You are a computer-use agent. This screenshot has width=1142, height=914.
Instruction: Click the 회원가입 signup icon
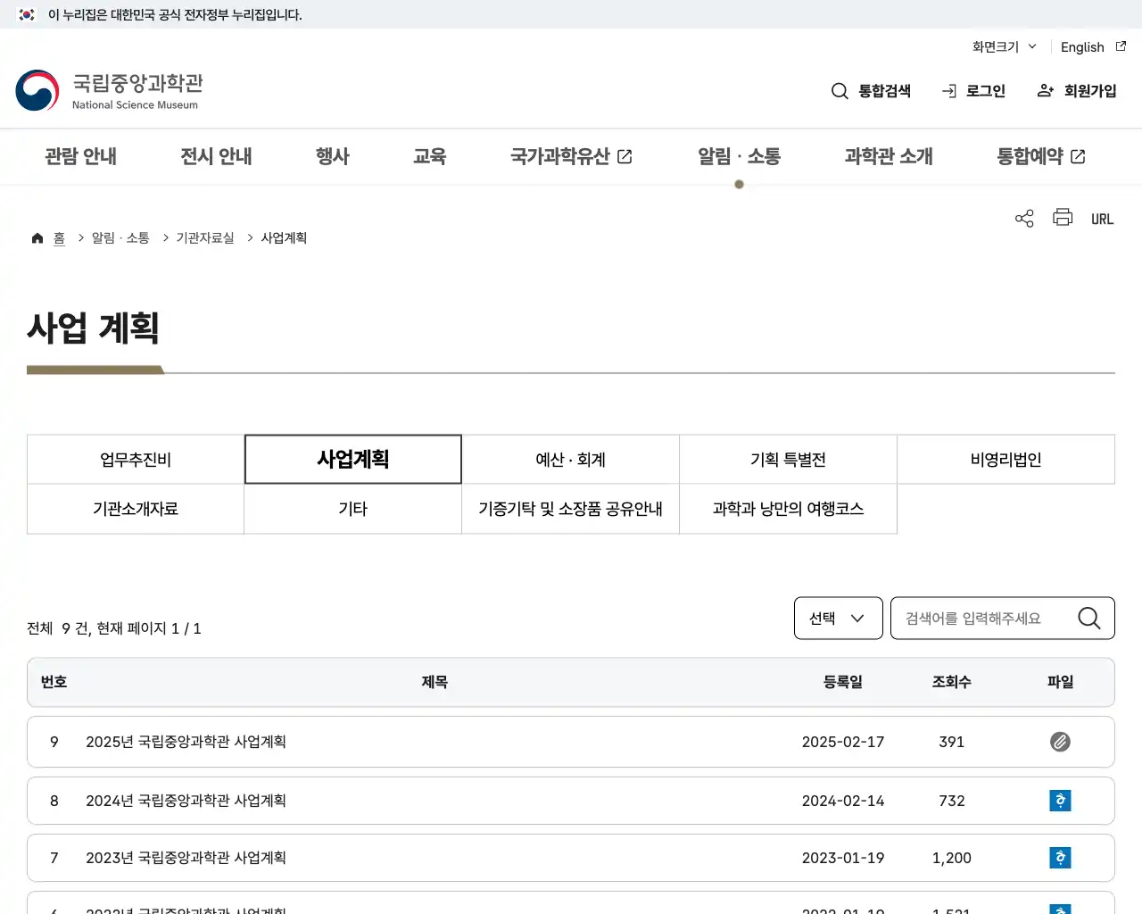click(x=1045, y=90)
